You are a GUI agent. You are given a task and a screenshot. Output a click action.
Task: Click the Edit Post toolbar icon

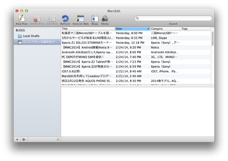point(52,19)
